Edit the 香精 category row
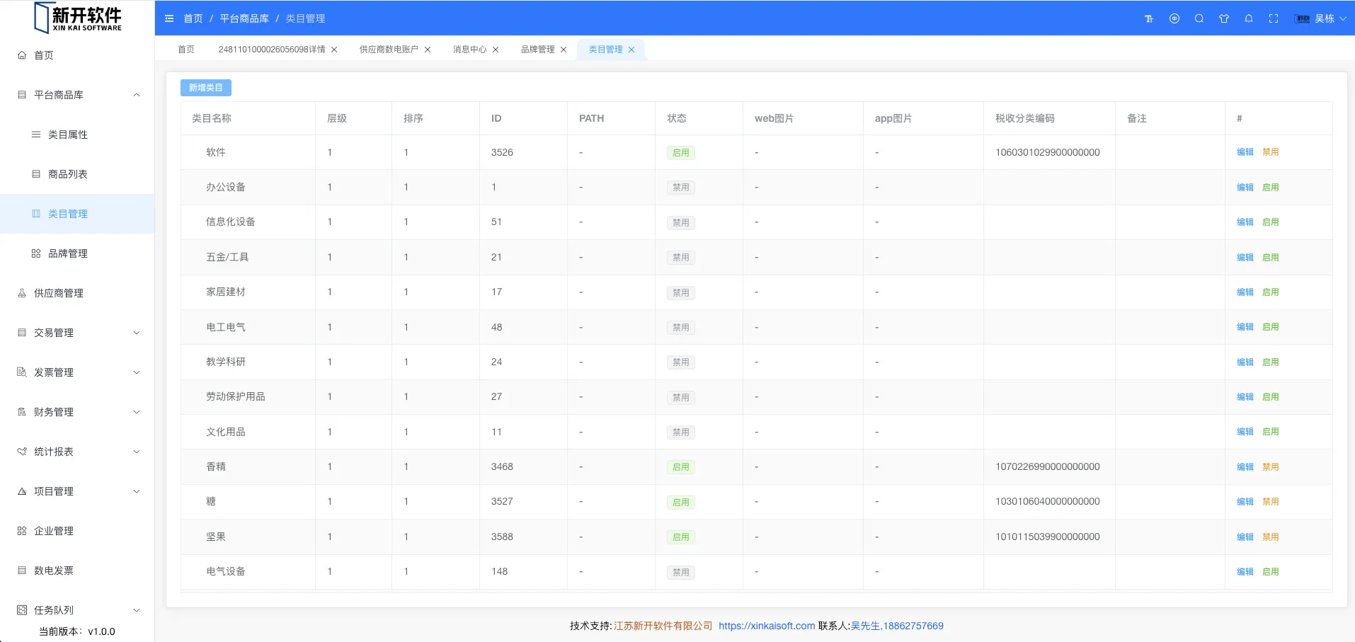This screenshot has height=642, width=1355. click(x=1245, y=467)
